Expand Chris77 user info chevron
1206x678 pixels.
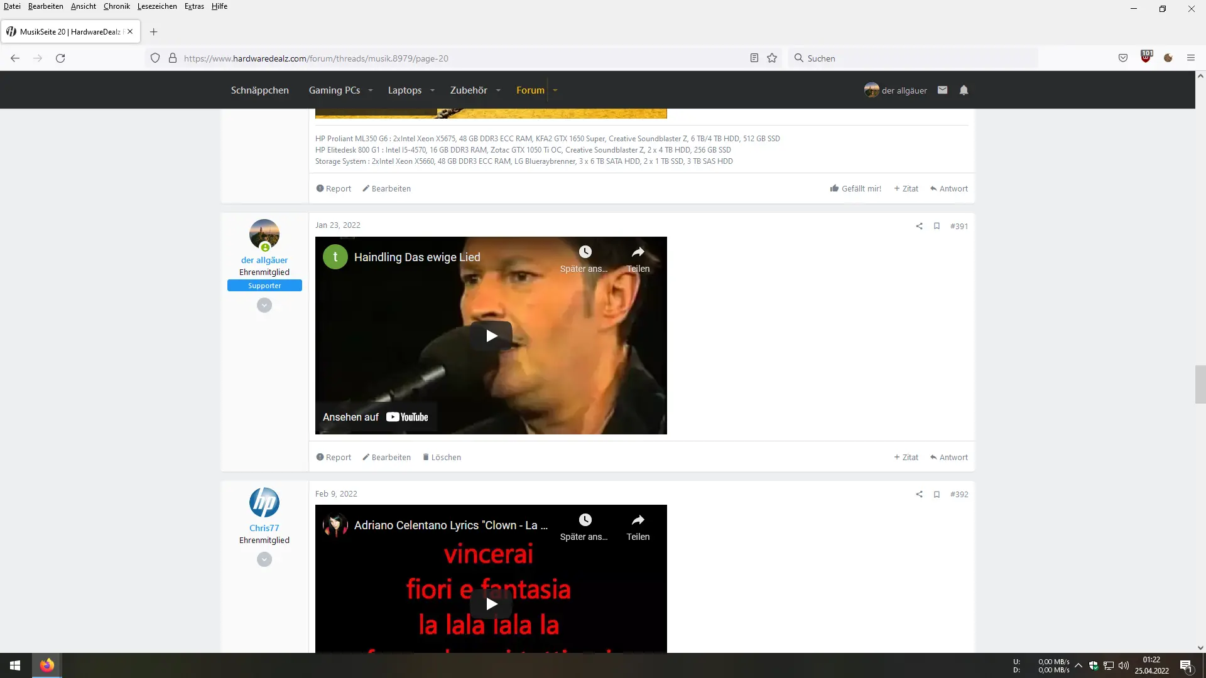click(x=264, y=559)
